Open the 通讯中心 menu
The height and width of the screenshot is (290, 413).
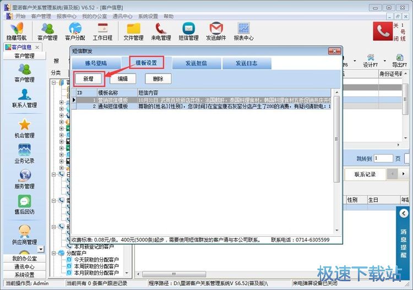point(122,16)
